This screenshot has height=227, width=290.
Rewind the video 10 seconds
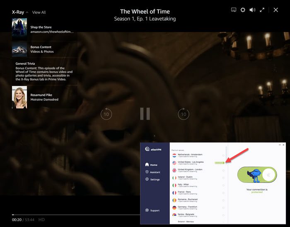[106, 114]
